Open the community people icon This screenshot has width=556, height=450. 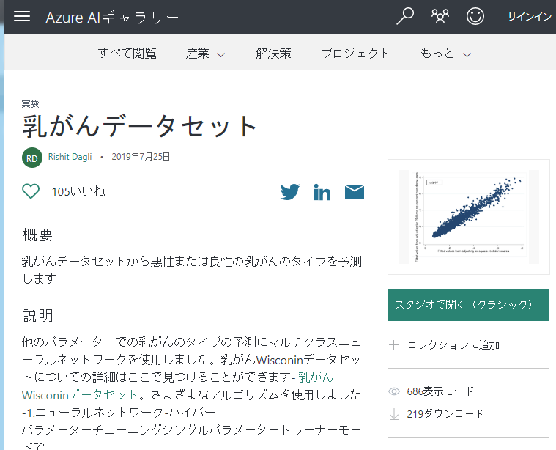[x=440, y=16]
